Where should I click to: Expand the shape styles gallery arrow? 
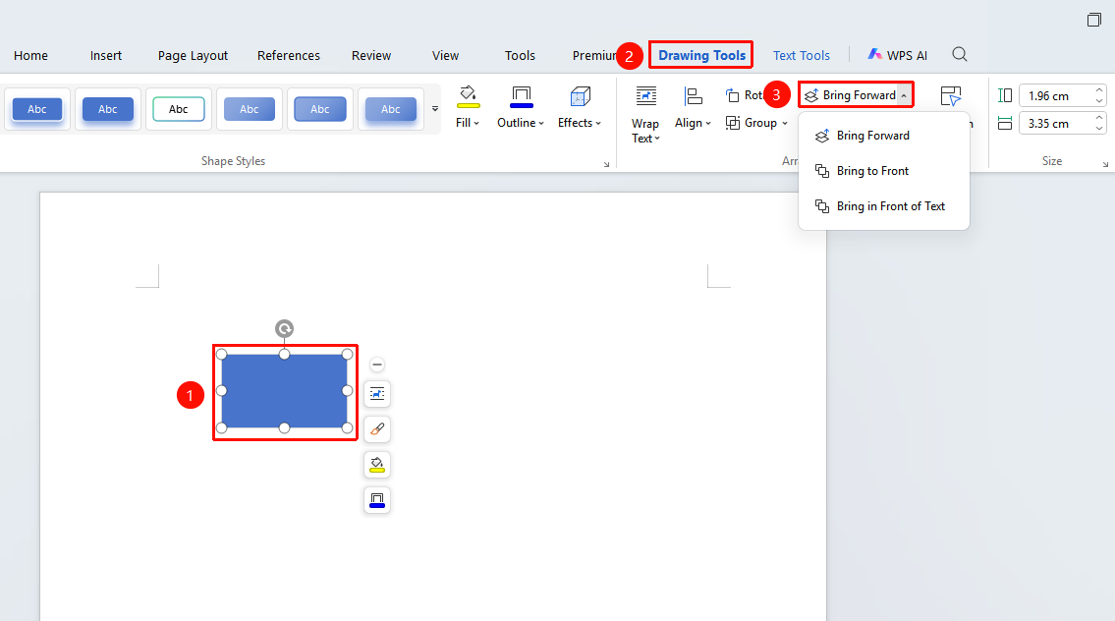(x=435, y=109)
